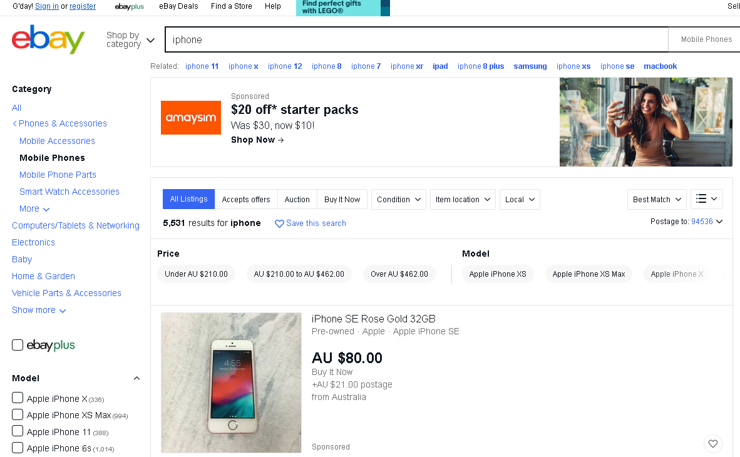Open the list view options icon

(x=707, y=199)
